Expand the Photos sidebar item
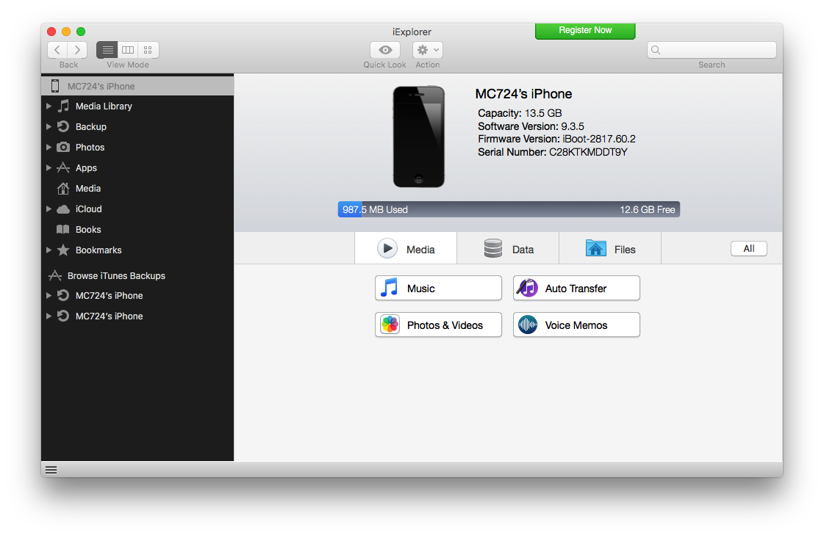824x536 pixels. coord(49,148)
